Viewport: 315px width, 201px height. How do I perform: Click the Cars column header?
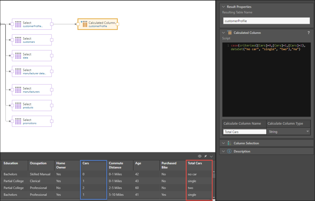tap(86, 163)
